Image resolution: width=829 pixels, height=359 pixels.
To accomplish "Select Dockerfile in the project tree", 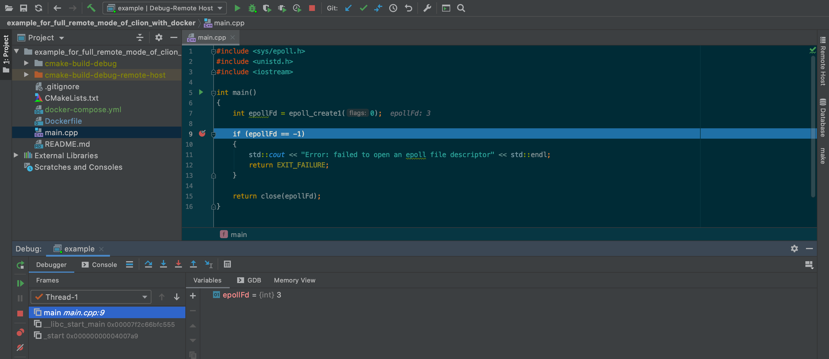I will 63,121.
